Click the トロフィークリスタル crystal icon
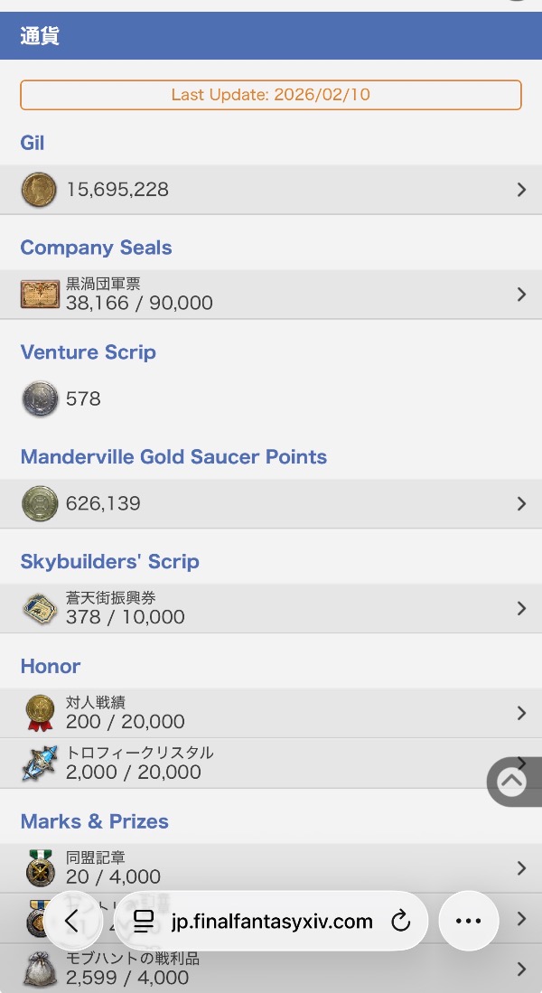Image resolution: width=542 pixels, height=993 pixels. click(40, 763)
